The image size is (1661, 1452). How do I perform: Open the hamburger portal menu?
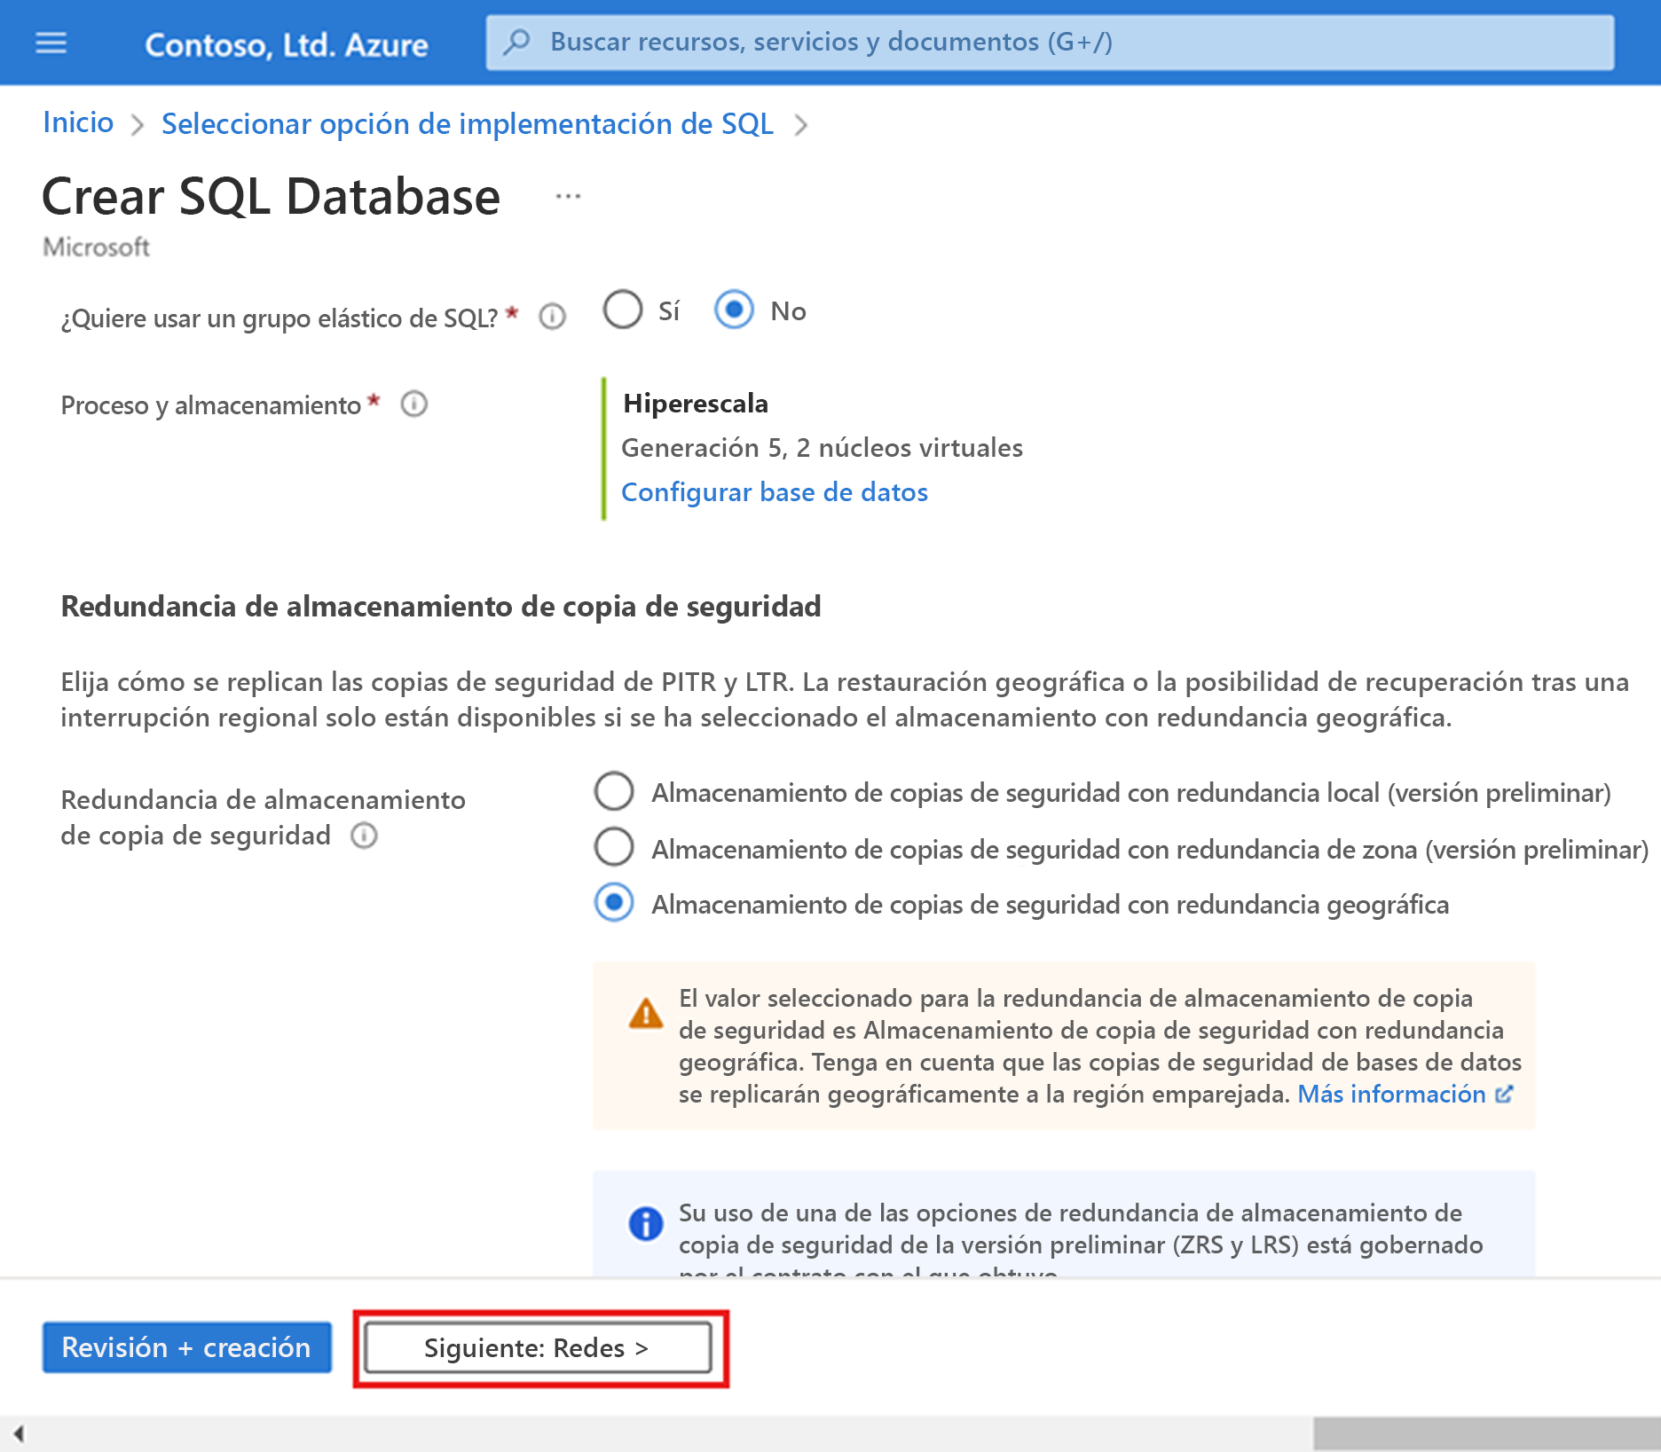51,43
